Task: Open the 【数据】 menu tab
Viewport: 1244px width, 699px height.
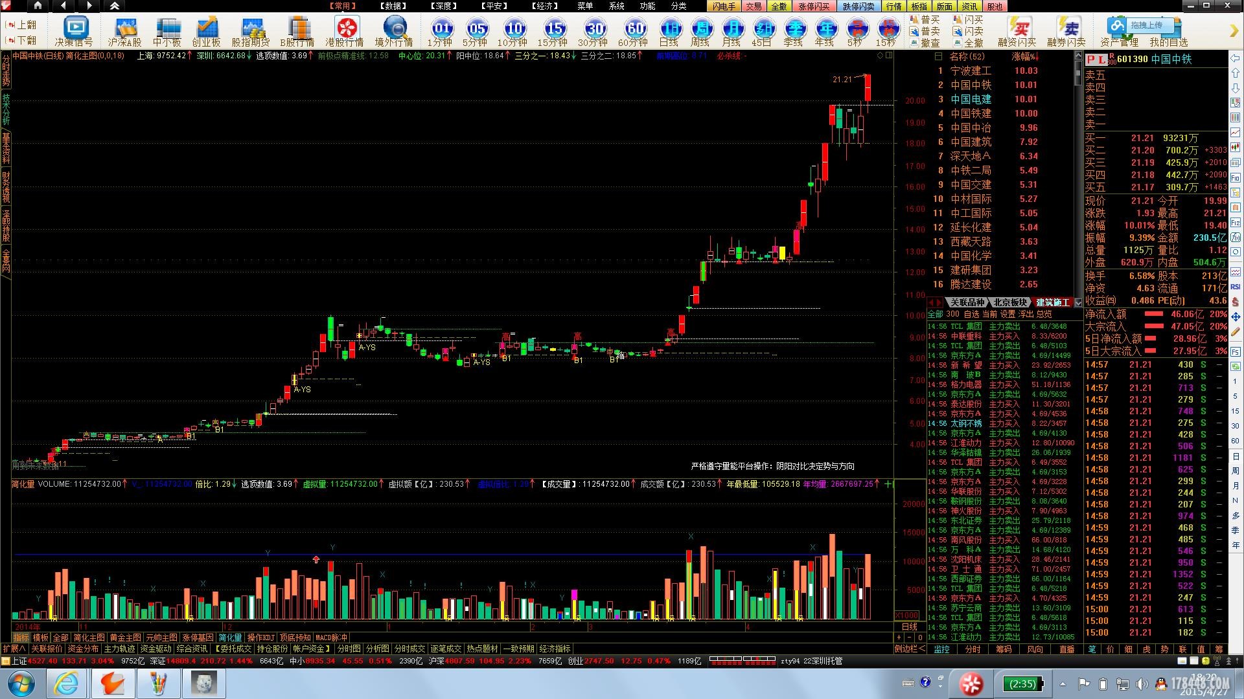Action: pyautogui.click(x=393, y=6)
